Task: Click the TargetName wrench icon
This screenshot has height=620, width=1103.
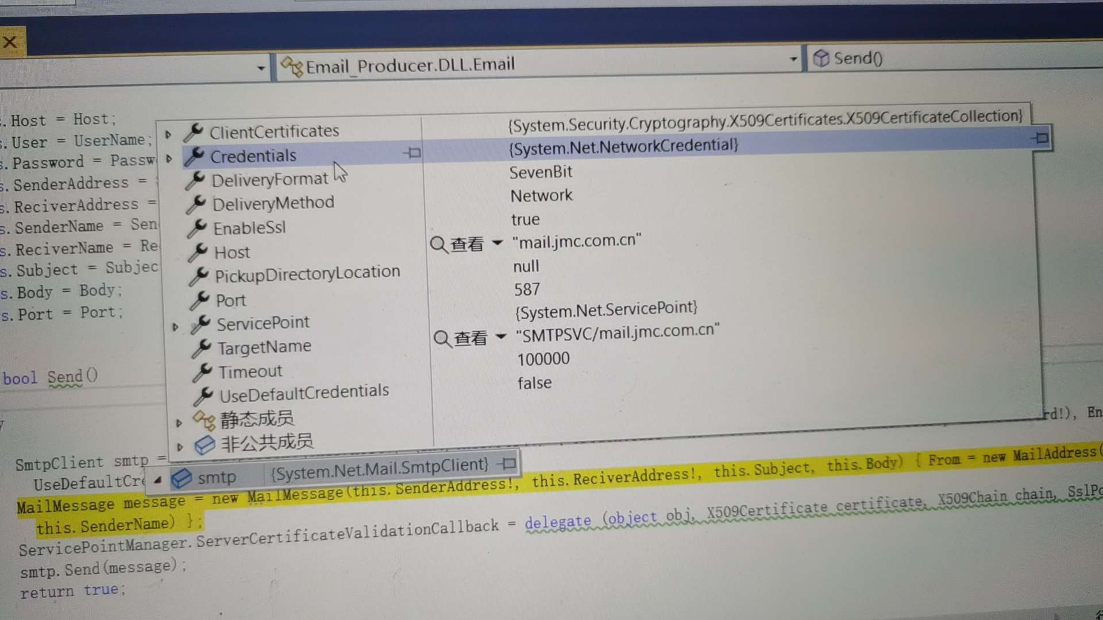Action: [x=202, y=348]
